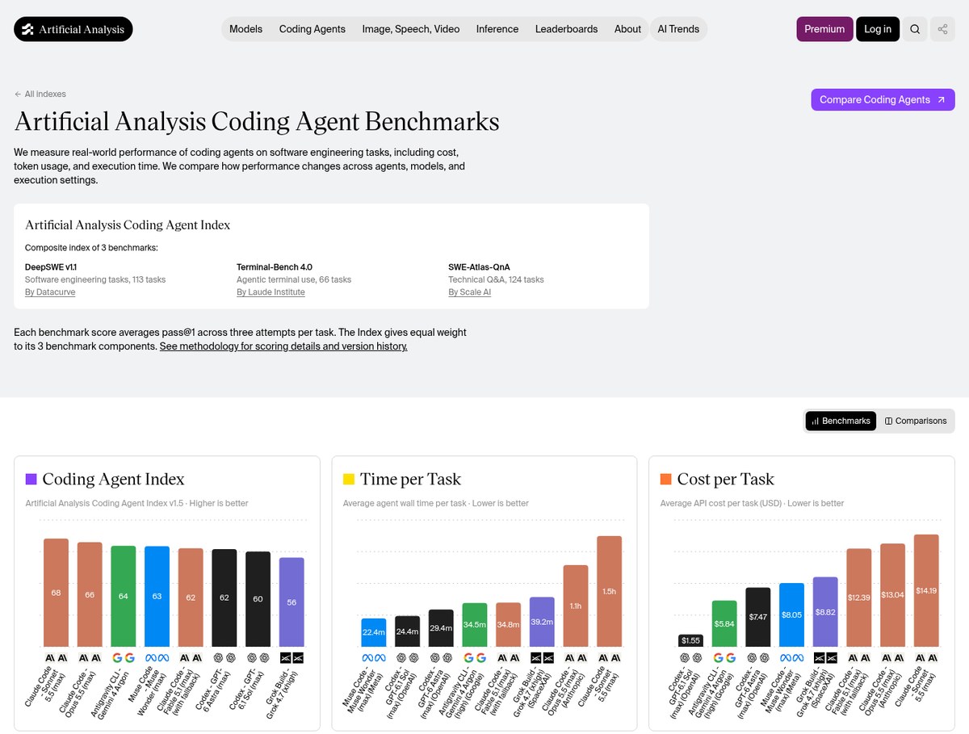Click the 34.8m bar in Time per Task

[x=508, y=625]
